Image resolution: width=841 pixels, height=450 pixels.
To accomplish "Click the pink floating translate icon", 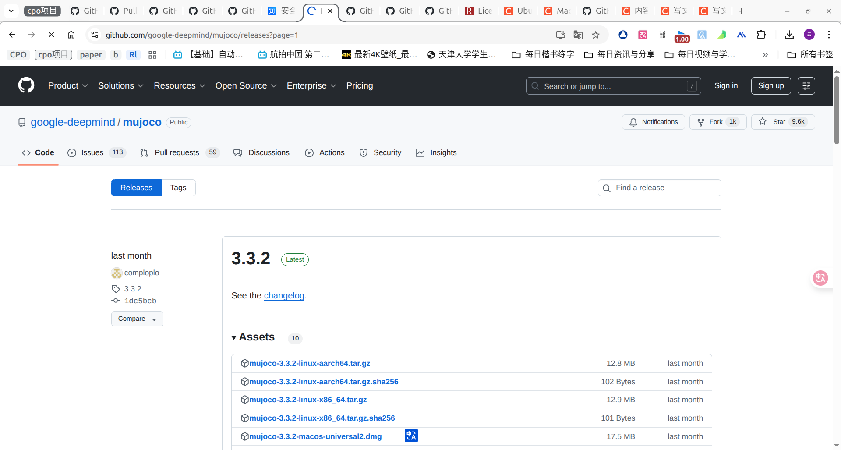I will click(820, 278).
